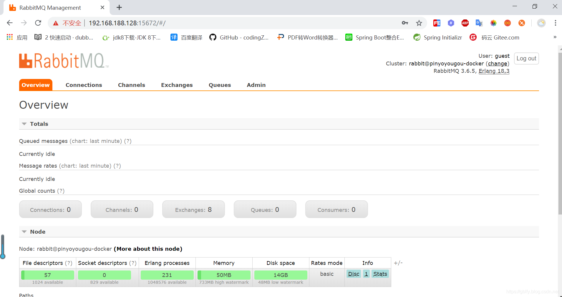562x297 pixels.
Task: Open the jdk8 download bookmark
Action: (131, 37)
